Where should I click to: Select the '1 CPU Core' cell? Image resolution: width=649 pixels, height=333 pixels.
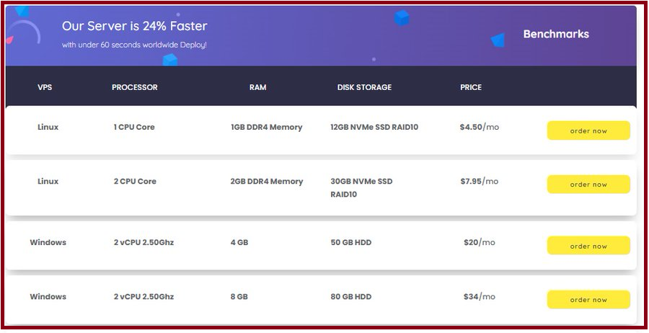[134, 128]
